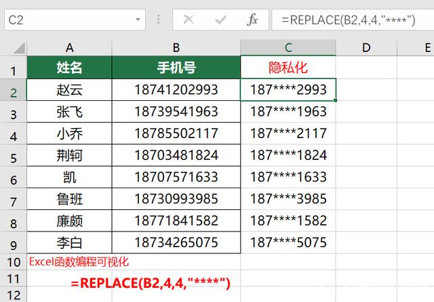Select row 10 header

14,261
